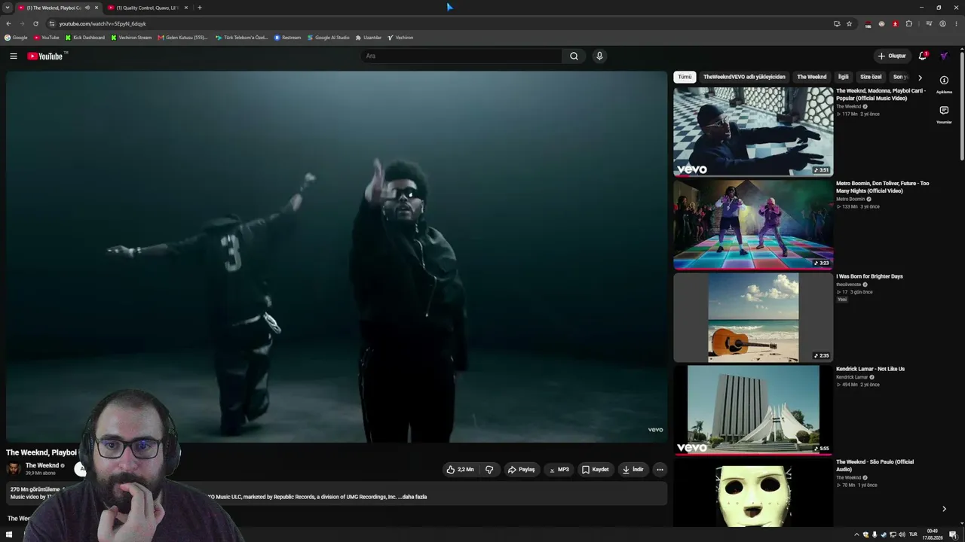Click the MP3 download button
This screenshot has width=965, height=542.
point(559,470)
